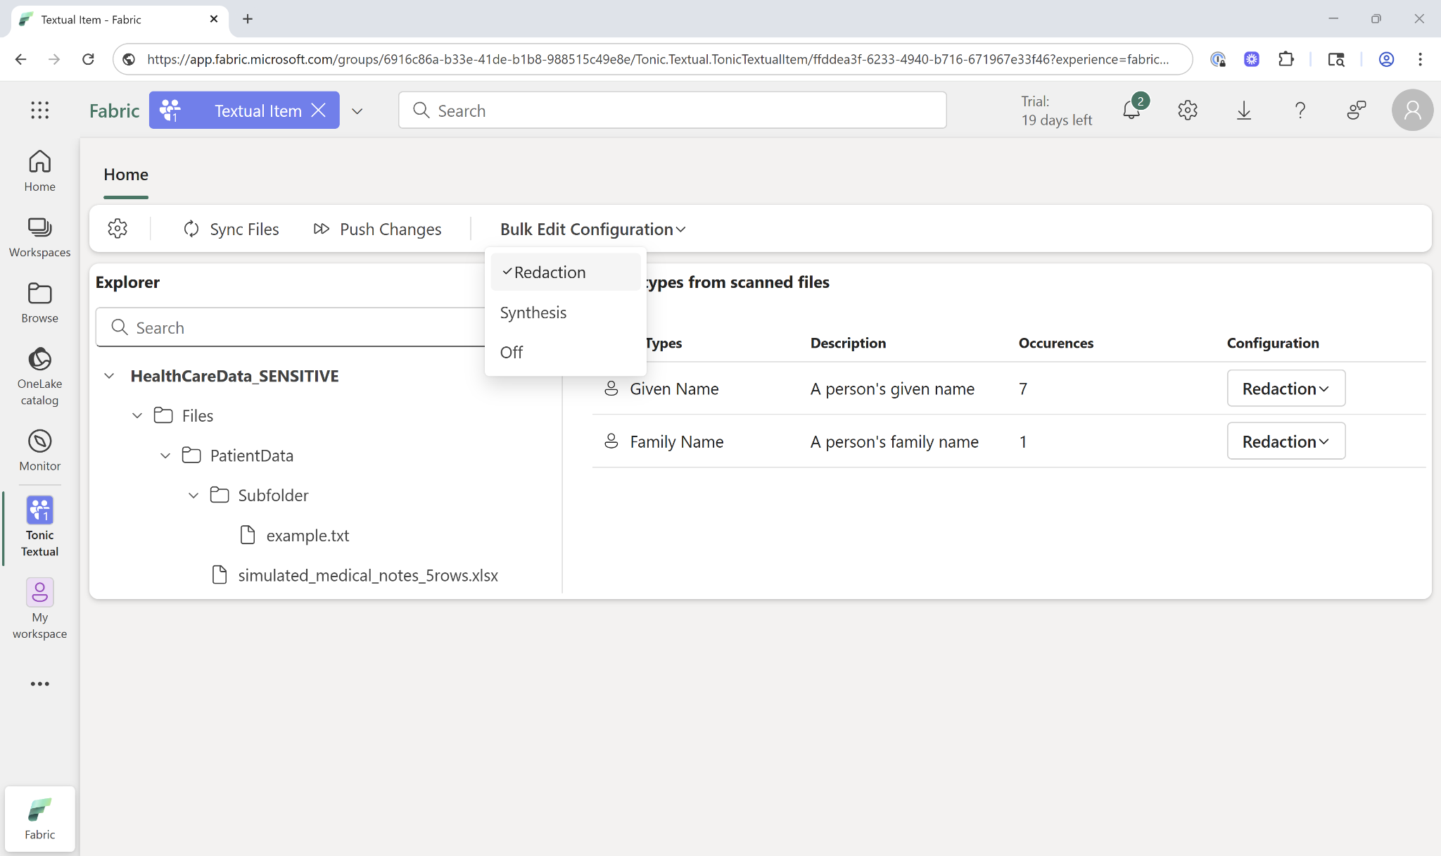This screenshot has width=1441, height=856.
Task: Click the Sync Files button
Action: 231,229
